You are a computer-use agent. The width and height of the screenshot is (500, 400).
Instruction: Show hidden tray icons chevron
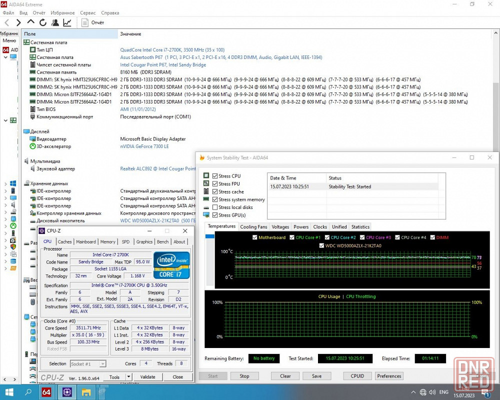tap(413, 392)
